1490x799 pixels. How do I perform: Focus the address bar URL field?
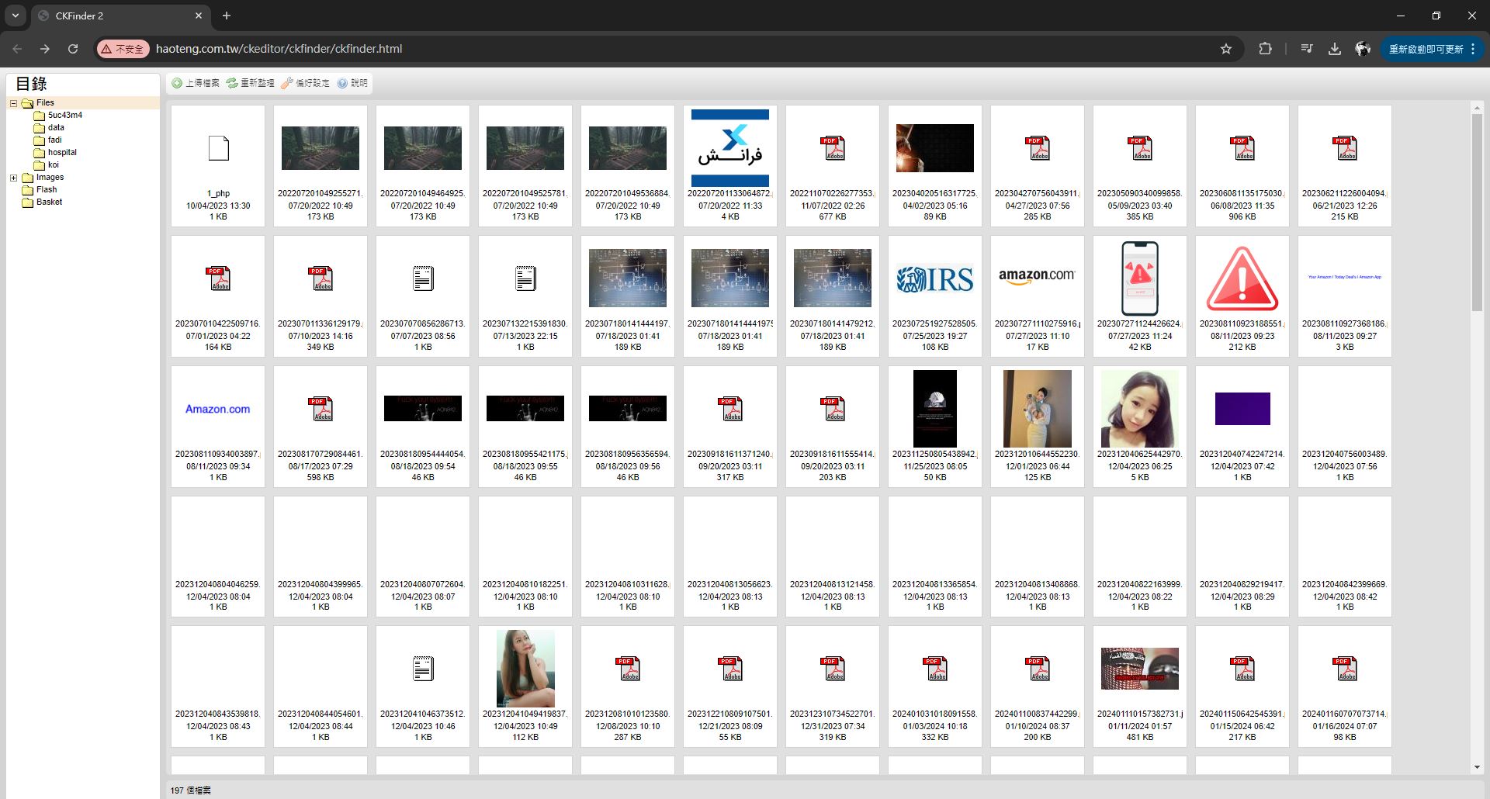click(667, 49)
